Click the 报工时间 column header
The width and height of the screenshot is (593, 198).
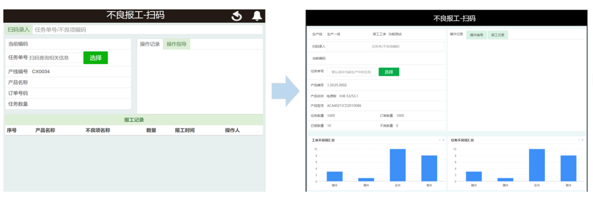(x=184, y=130)
